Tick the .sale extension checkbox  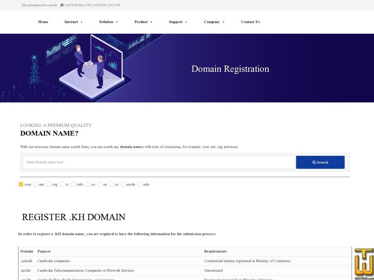coord(140,184)
